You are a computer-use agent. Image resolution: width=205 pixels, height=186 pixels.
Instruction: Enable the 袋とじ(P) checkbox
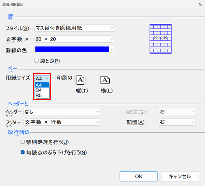point(36,61)
